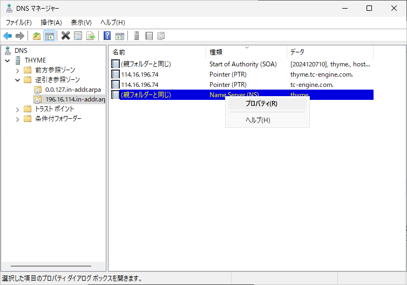Collapse the 逆引き参照ゾーン node

pos(17,80)
